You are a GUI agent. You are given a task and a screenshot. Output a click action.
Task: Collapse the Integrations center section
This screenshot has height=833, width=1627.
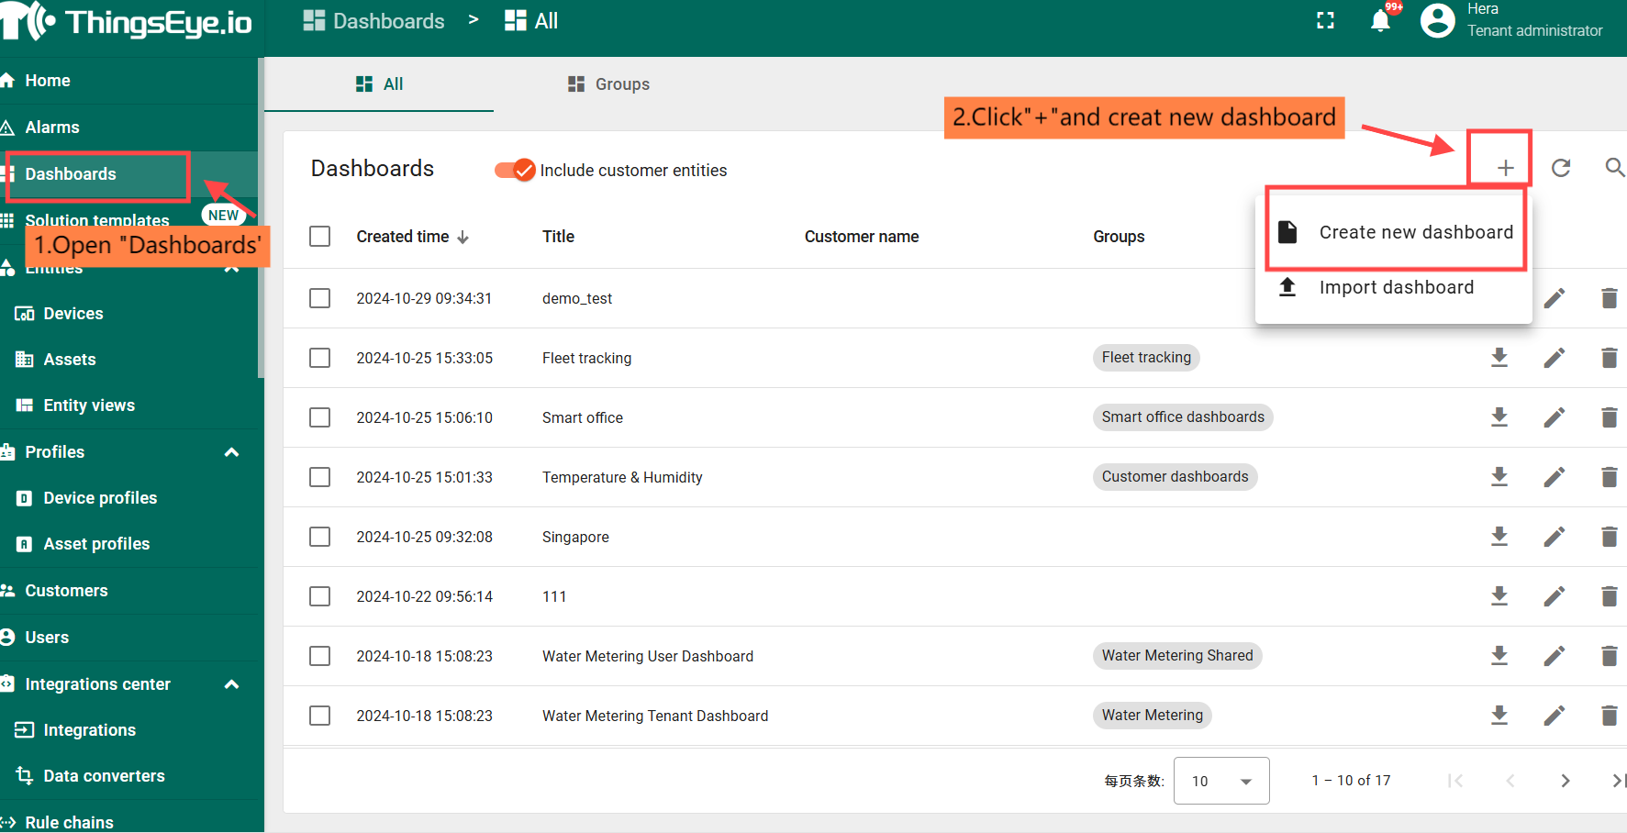pos(231,684)
